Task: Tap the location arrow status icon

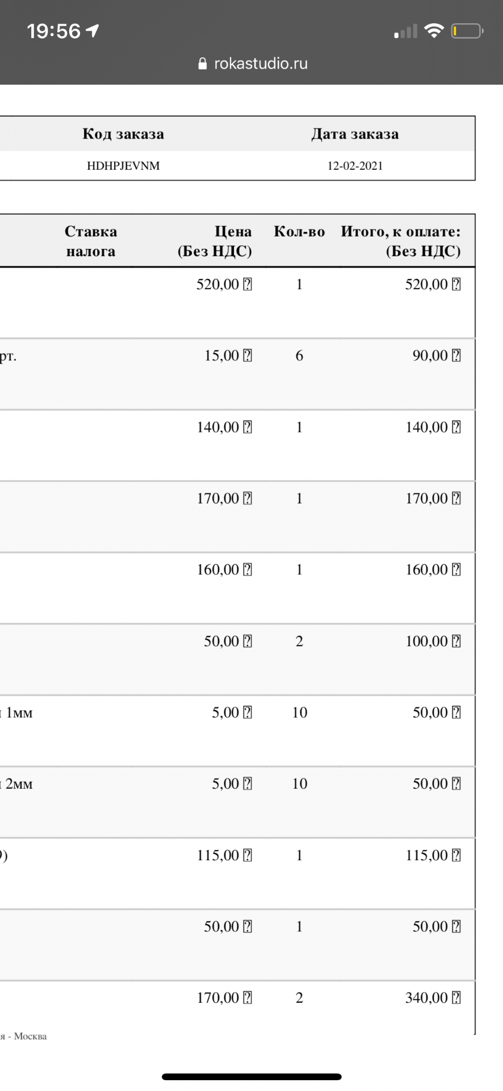Action: 93,30
